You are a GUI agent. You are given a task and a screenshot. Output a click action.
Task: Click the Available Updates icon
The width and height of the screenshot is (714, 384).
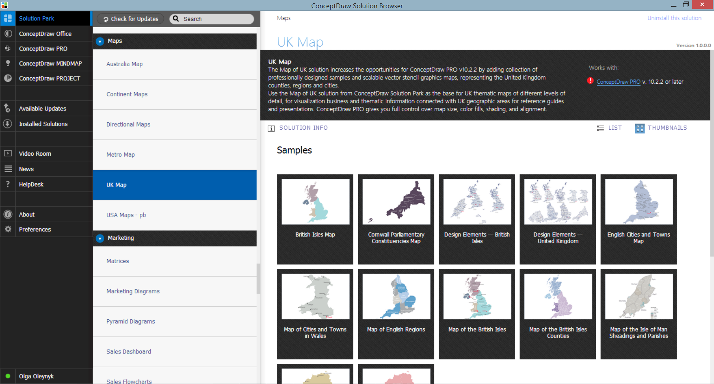[7, 108]
